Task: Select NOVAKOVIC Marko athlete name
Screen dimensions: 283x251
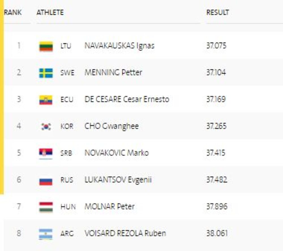Action: point(117,153)
